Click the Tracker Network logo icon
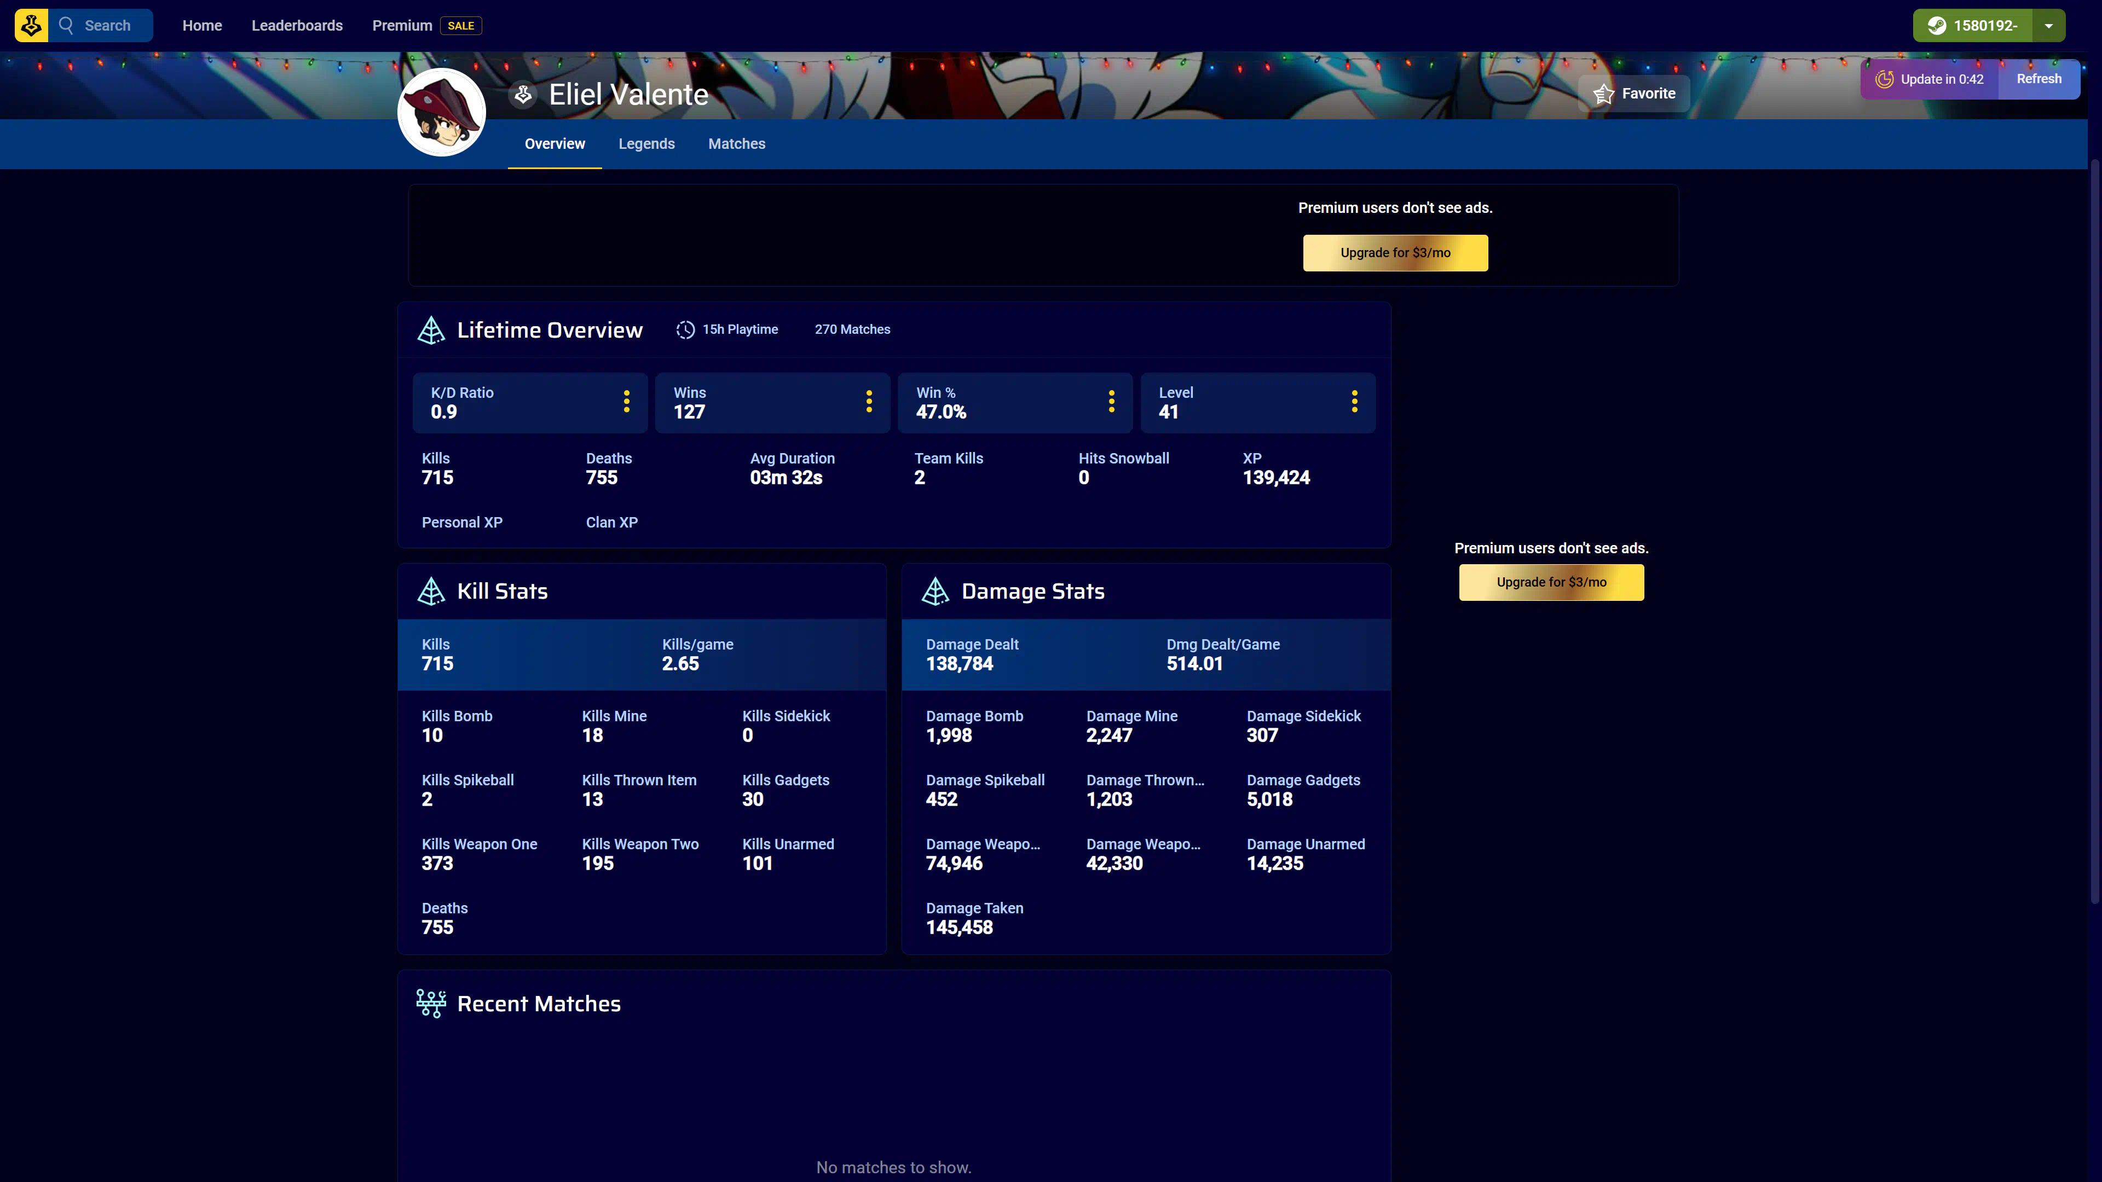This screenshot has height=1182, width=2102. pos(31,25)
